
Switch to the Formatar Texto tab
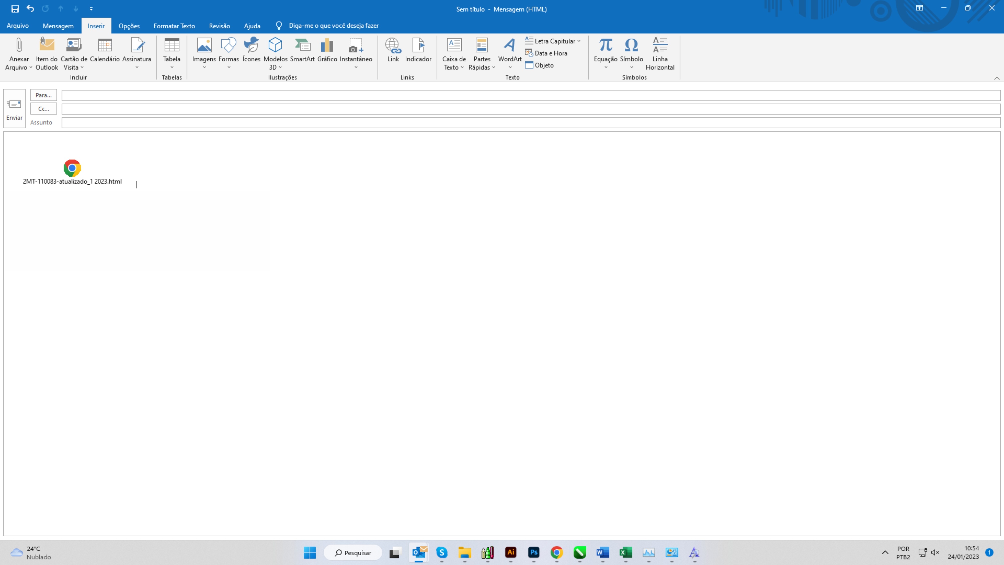174,26
